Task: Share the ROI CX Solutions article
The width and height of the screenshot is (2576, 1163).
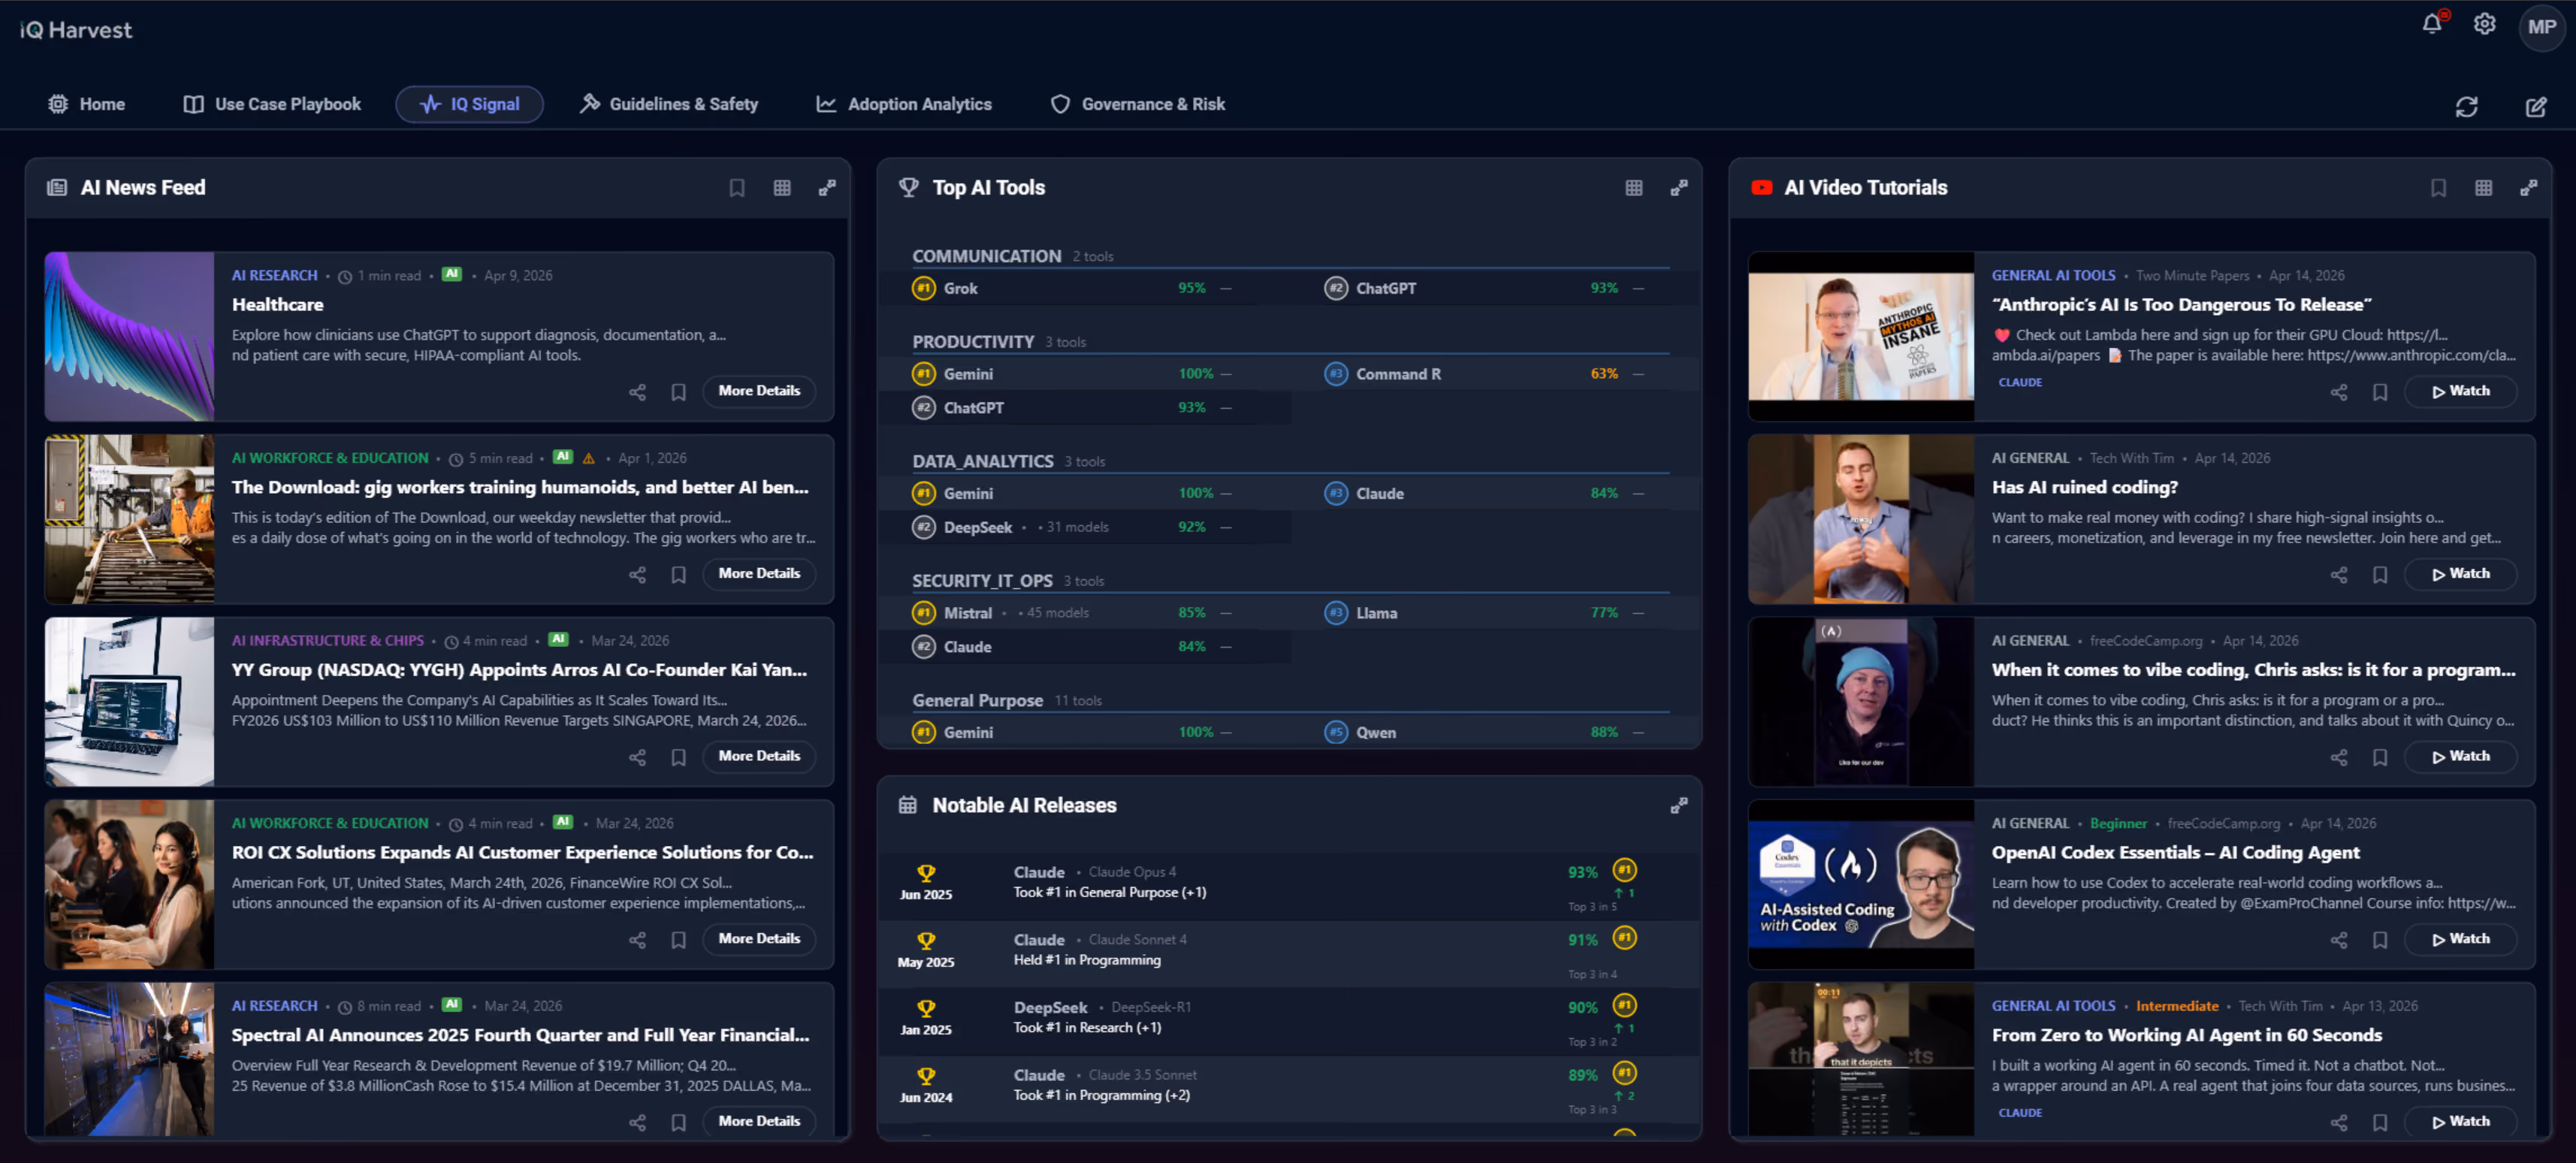Action: click(637, 940)
